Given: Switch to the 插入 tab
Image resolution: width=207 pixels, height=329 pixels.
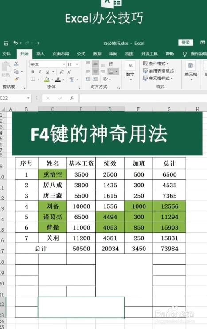Looking at the screenshot, I should [40, 54].
